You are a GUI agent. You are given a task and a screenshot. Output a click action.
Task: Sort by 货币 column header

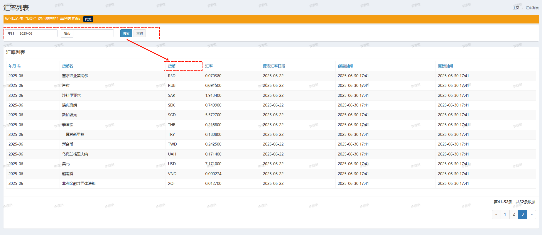172,66
